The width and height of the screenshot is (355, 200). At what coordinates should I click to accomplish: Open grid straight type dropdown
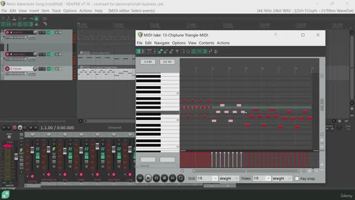click(229, 178)
